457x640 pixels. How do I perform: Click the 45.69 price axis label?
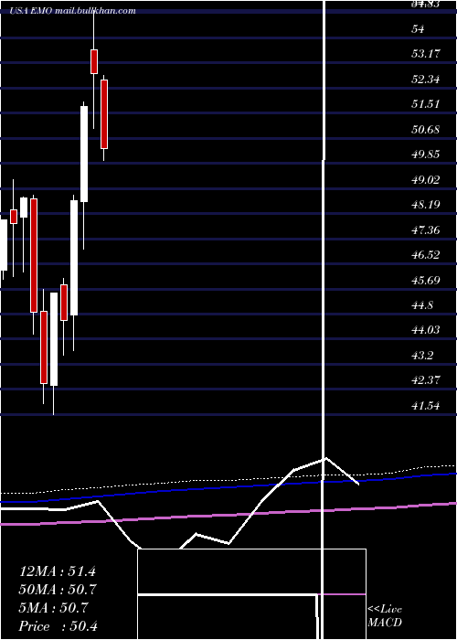(426, 281)
